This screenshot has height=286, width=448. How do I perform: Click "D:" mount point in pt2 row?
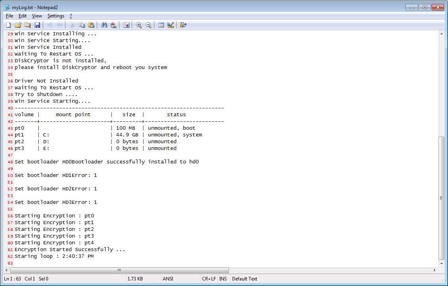(46, 142)
